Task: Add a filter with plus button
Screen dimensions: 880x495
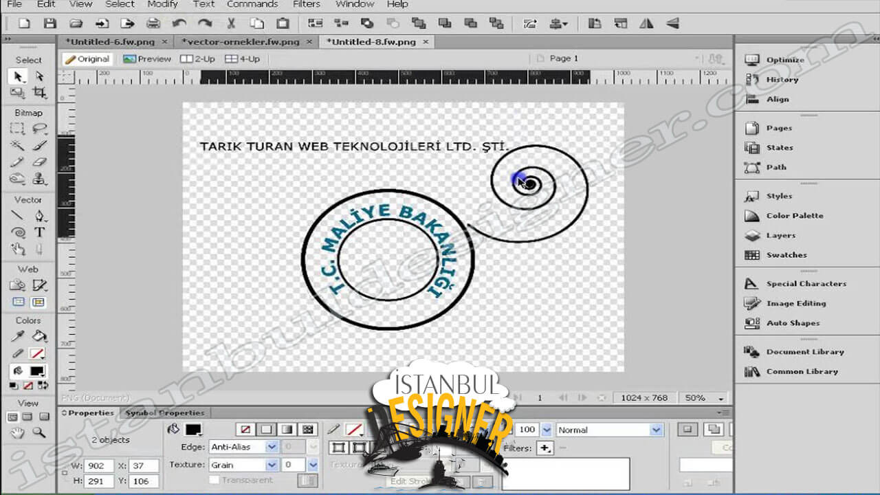Action: click(x=545, y=448)
